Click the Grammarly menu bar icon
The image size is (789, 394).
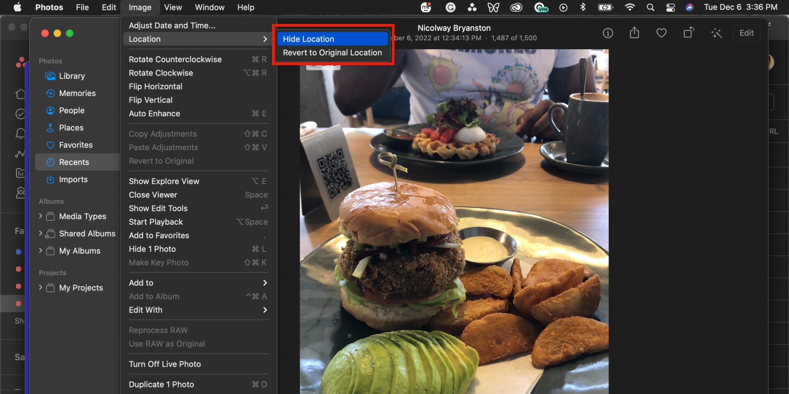(450, 7)
